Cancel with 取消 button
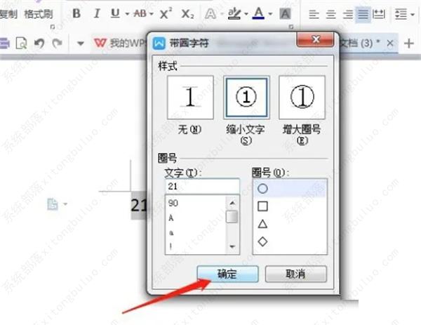 pyautogui.click(x=296, y=274)
